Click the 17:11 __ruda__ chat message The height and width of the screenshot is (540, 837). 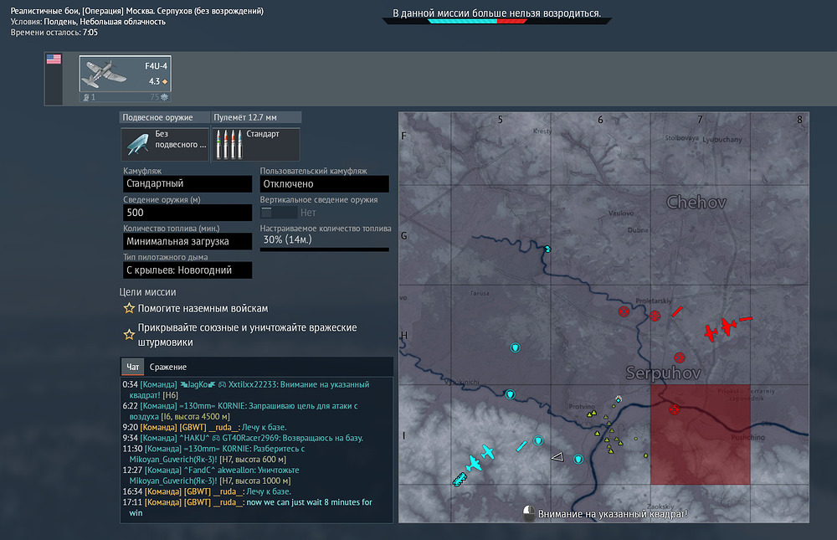pyautogui.click(x=248, y=507)
